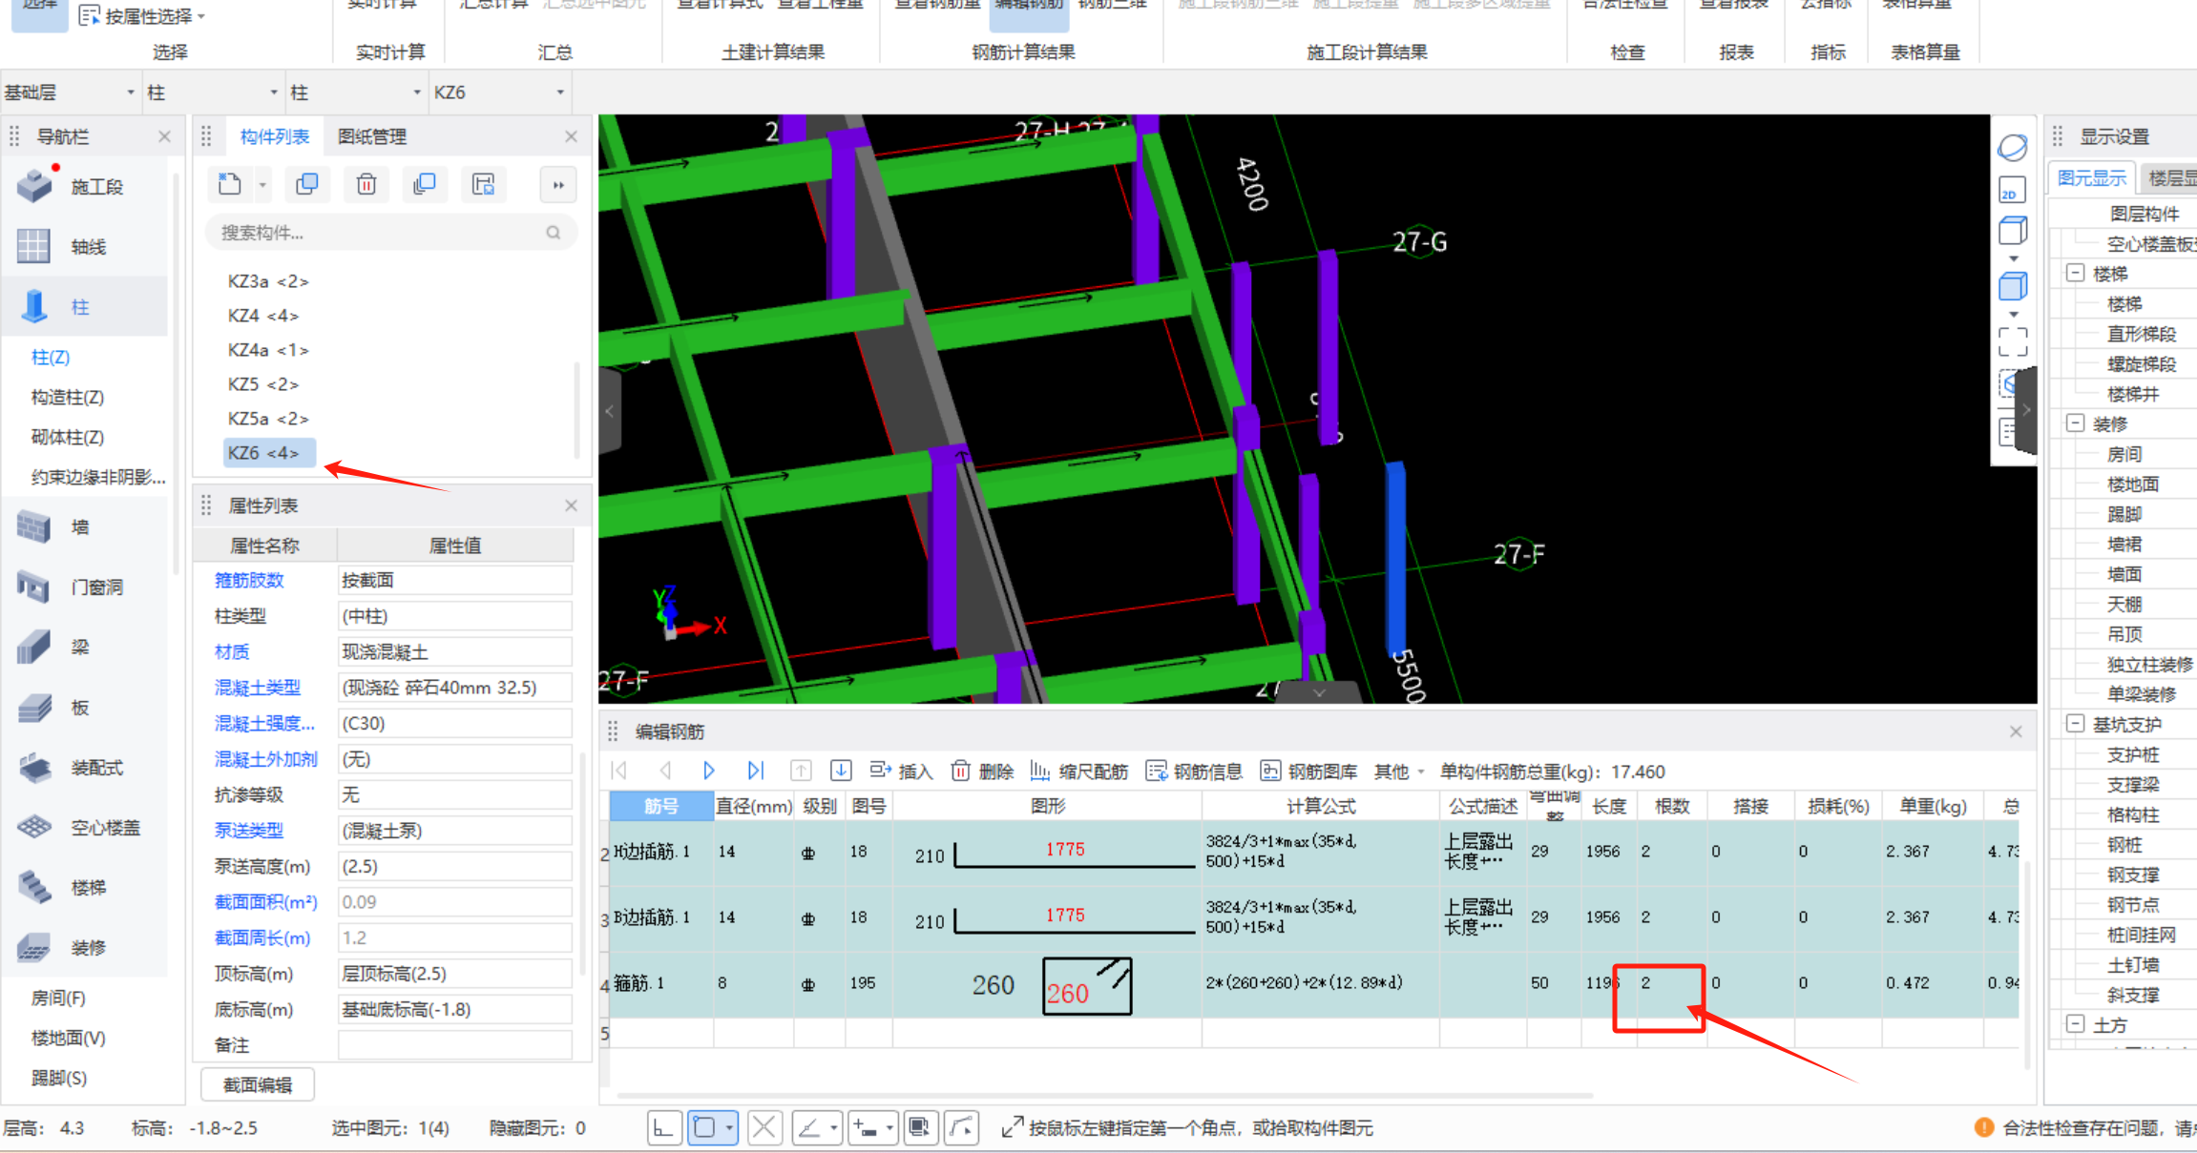Open 钢筋信息 in rebar toolbar
This screenshot has width=2197, height=1153.
click(1193, 772)
